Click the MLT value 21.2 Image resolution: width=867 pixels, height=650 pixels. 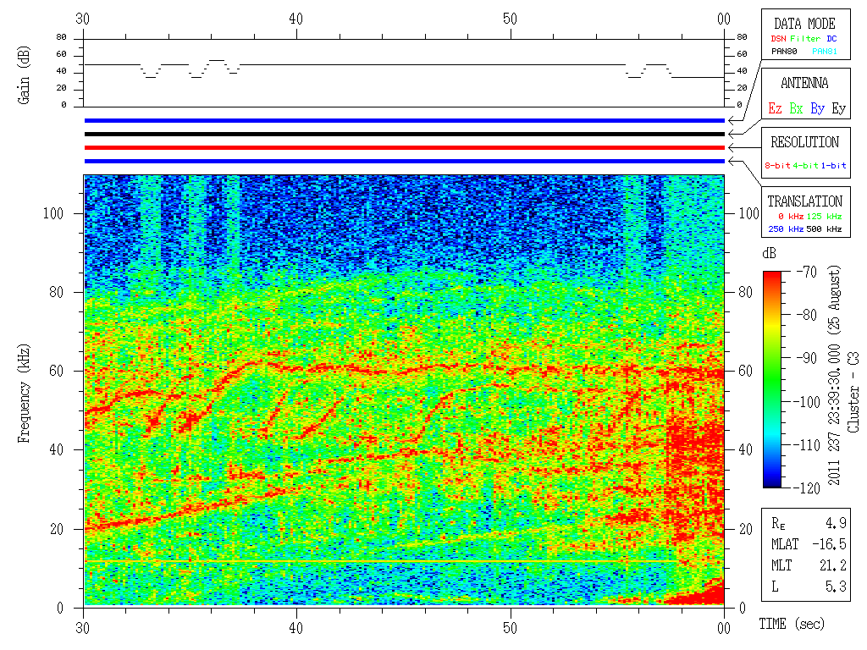coord(833,565)
